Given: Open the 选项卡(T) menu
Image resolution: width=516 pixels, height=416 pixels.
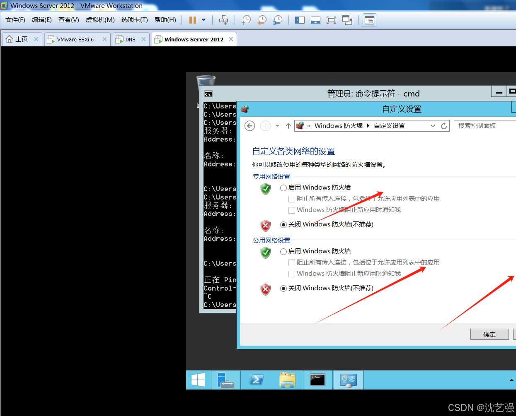Looking at the screenshot, I should (135, 20).
